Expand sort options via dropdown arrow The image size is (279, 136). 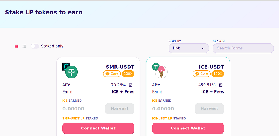(203, 48)
